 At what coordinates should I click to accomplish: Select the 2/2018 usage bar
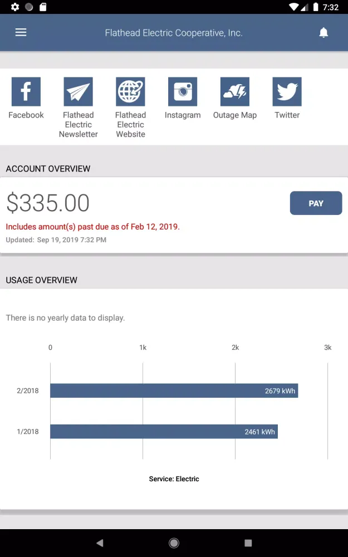(x=174, y=390)
